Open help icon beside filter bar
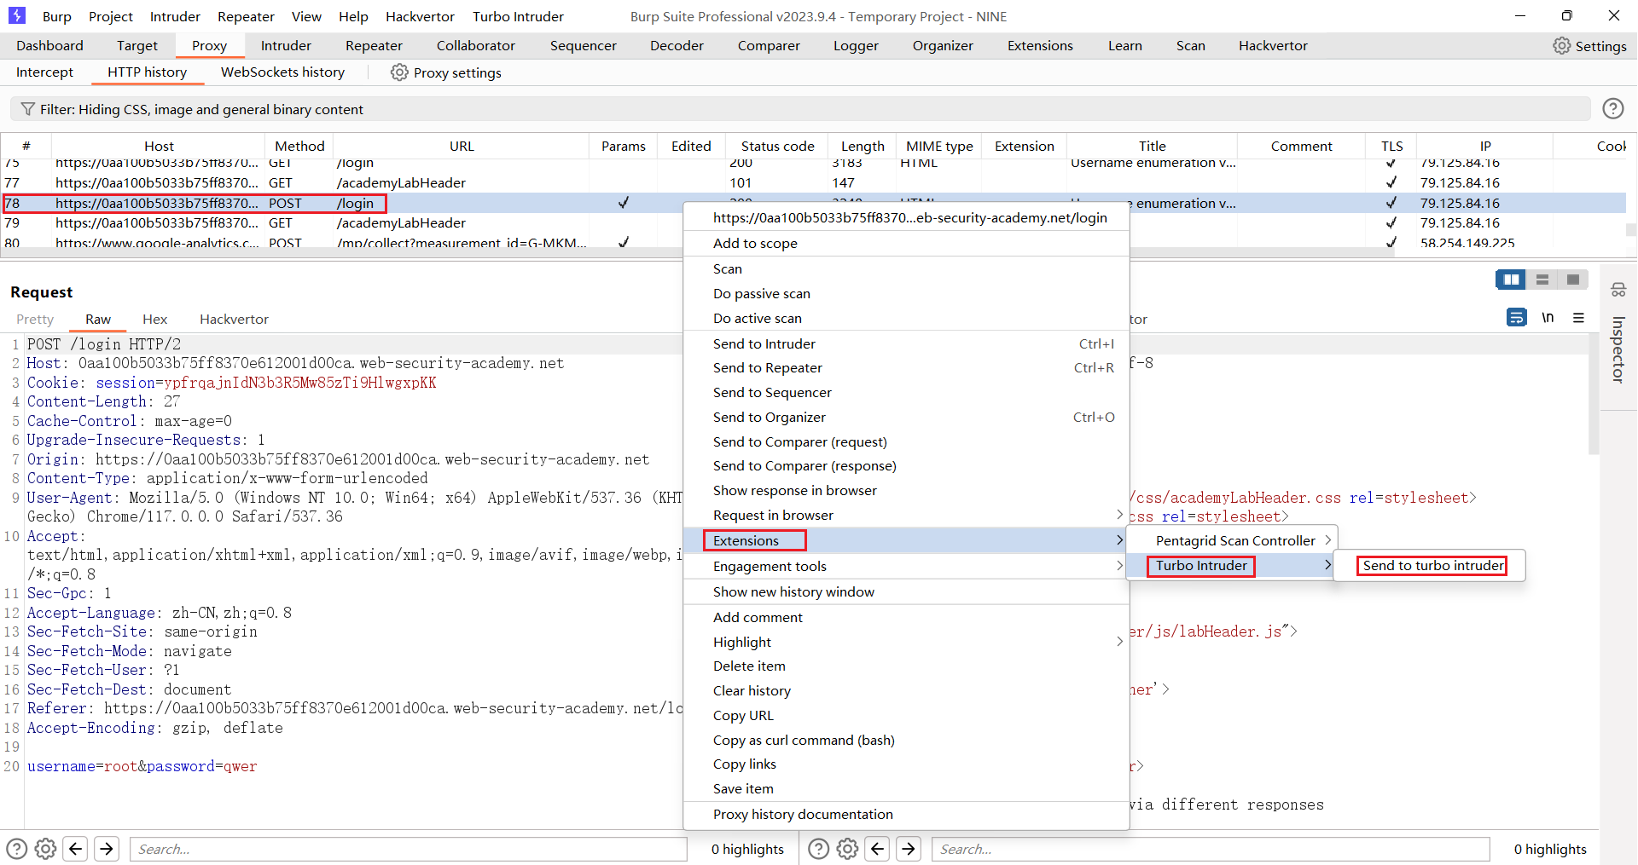This screenshot has width=1638, height=865. click(x=1612, y=108)
